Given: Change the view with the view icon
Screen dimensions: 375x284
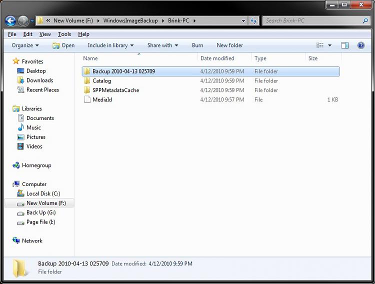Looking at the screenshot, I should (320, 45).
